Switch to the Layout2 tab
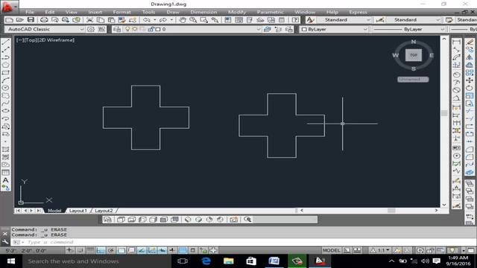The height and width of the screenshot is (268, 477). coord(104,211)
